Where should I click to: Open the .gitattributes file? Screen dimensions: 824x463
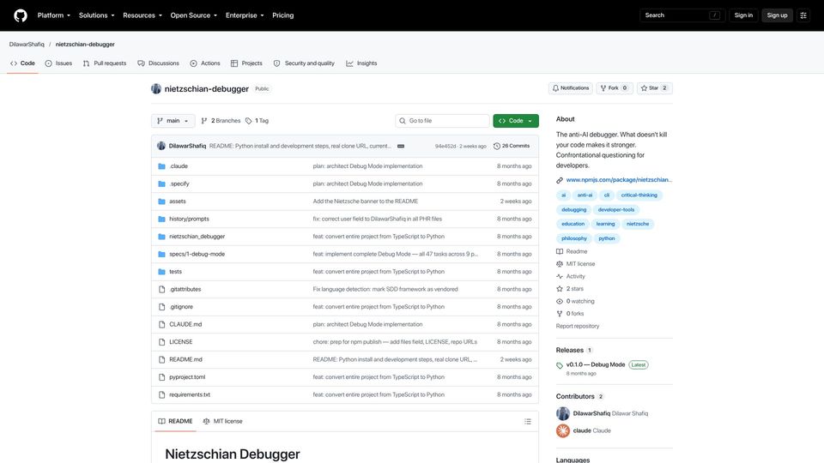coord(185,289)
